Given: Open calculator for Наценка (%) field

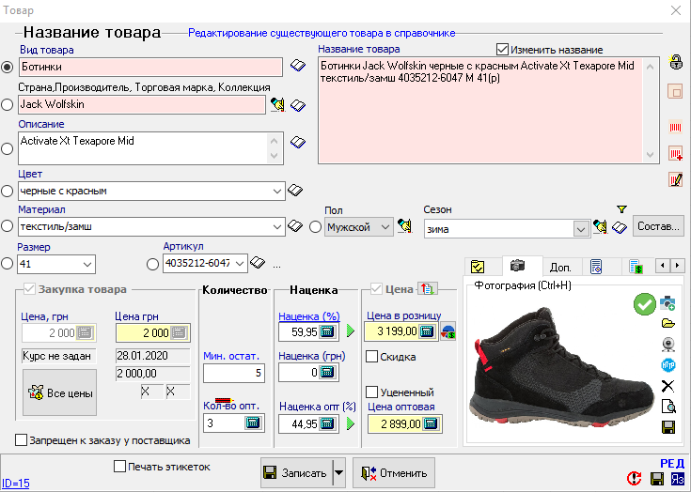Looking at the screenshot, I should coord(327,331).
